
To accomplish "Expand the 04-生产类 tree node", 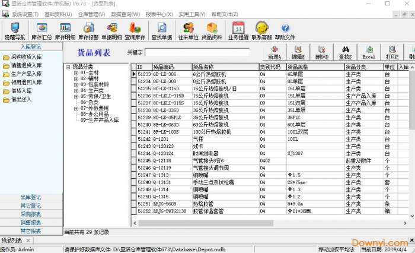I will tap(76, 91).
